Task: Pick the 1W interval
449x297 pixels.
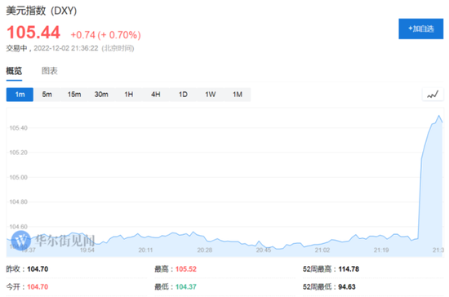Action: [210, 95]
